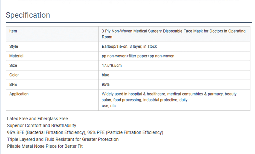The height and width of the screenshot is (154, 255).
Task: Click the 95% BFE value cell
Action: 106,84
